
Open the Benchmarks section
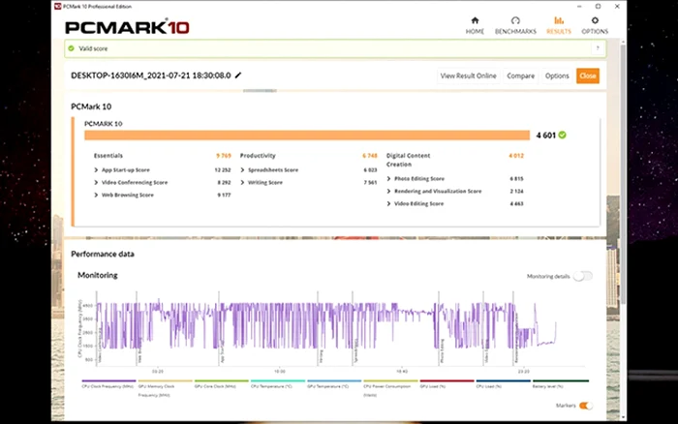pyautogui.click(x=515, y=25)
